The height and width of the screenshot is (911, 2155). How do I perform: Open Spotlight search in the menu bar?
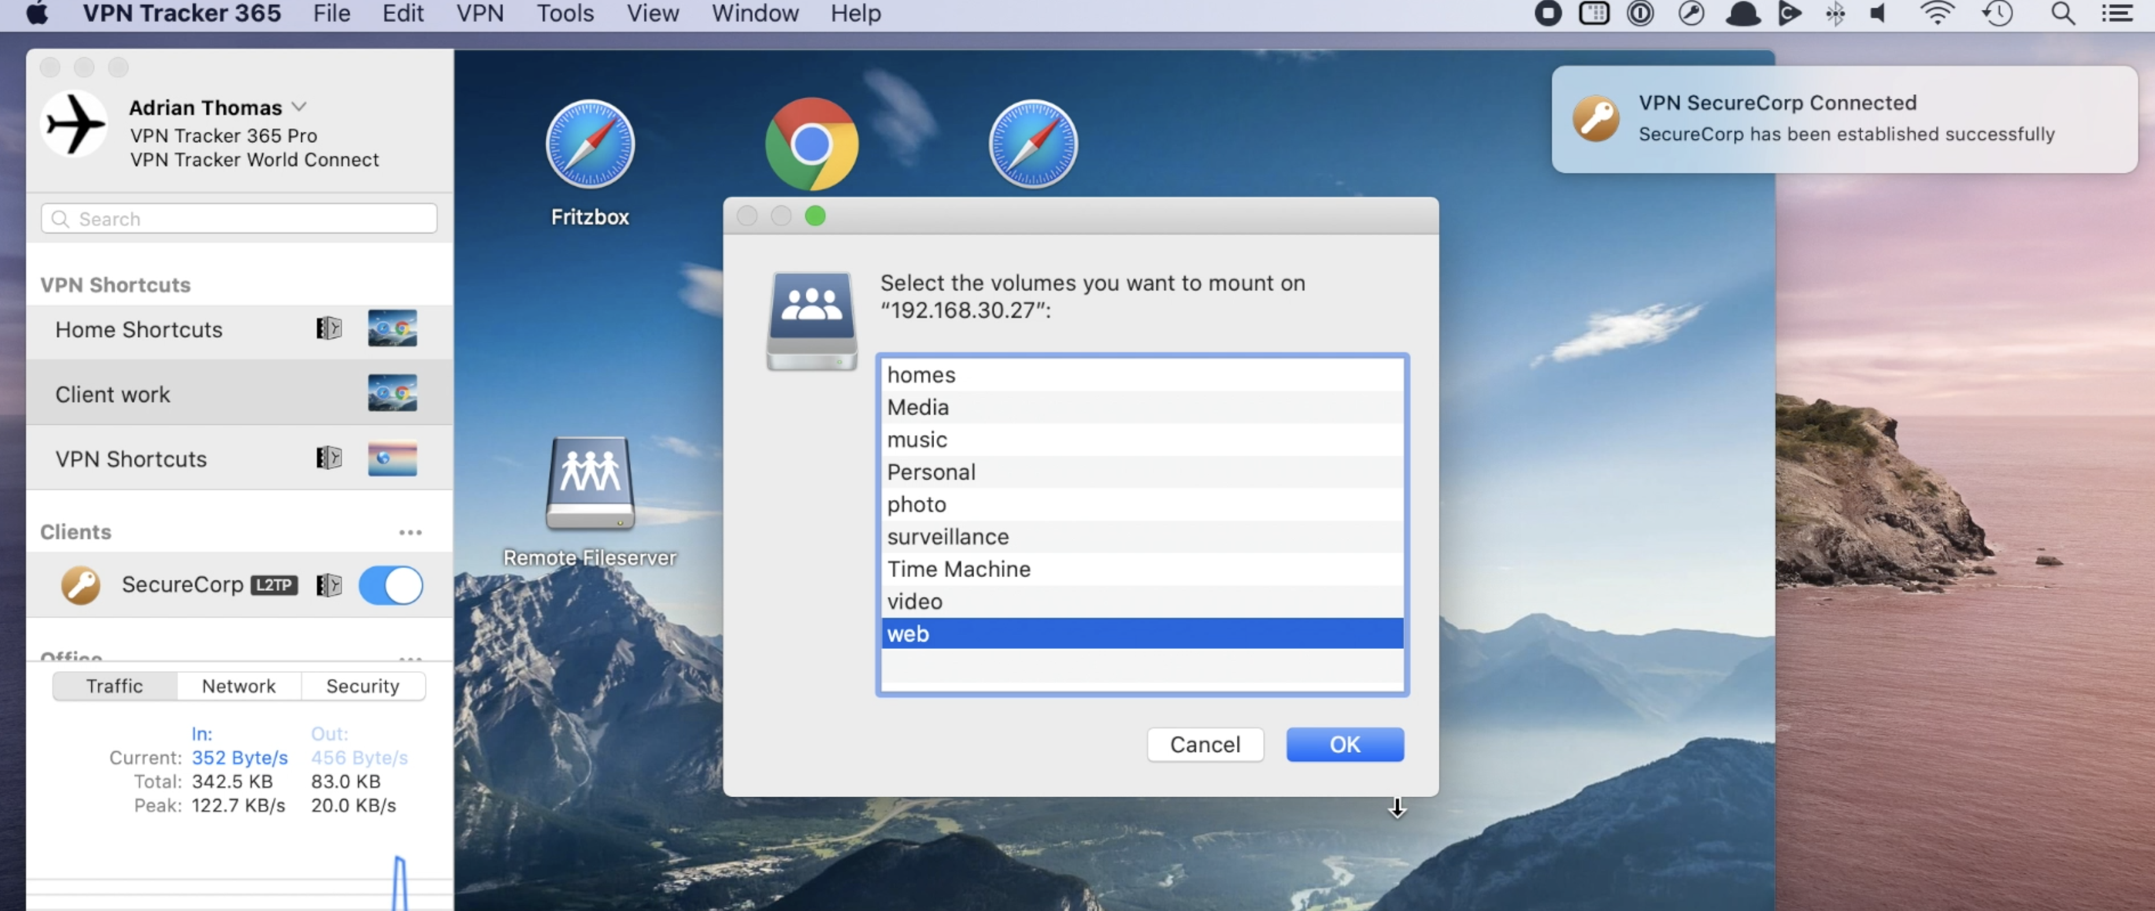click(2063, 13)
